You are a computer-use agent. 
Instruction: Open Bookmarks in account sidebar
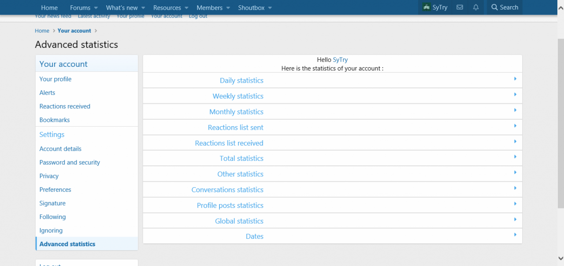point(55,120)
